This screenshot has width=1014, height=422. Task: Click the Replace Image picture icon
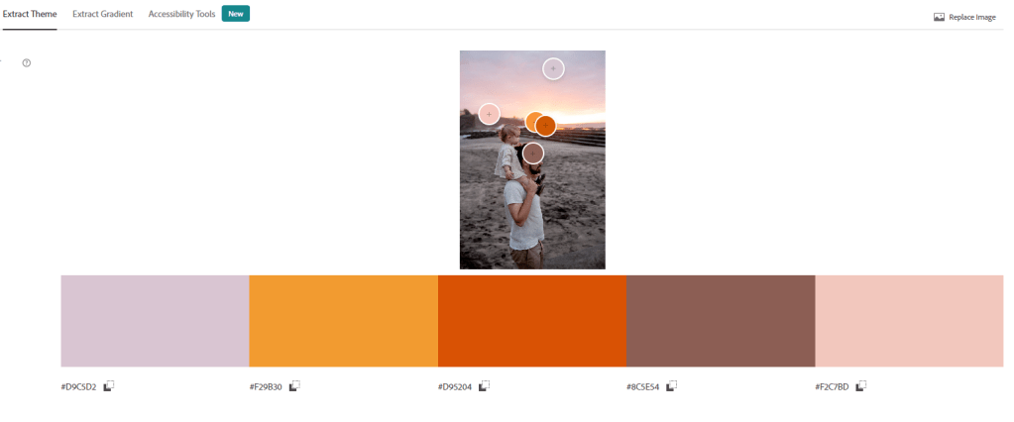pos(939,17)
